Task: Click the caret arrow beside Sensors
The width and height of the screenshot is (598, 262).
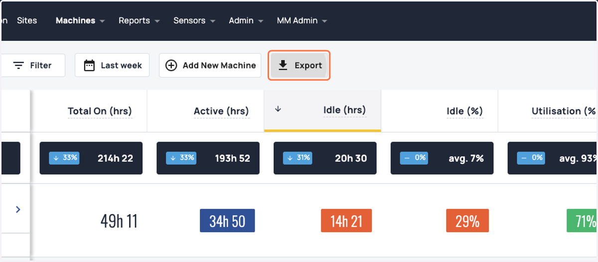Action: click(212, 21)
